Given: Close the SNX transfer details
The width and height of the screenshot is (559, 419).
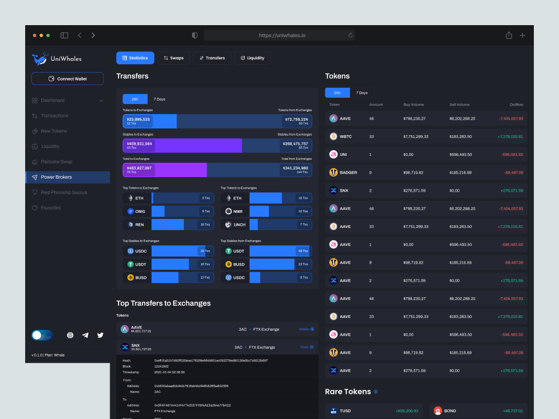Looking at the screenshot, I should click(306, 347).
